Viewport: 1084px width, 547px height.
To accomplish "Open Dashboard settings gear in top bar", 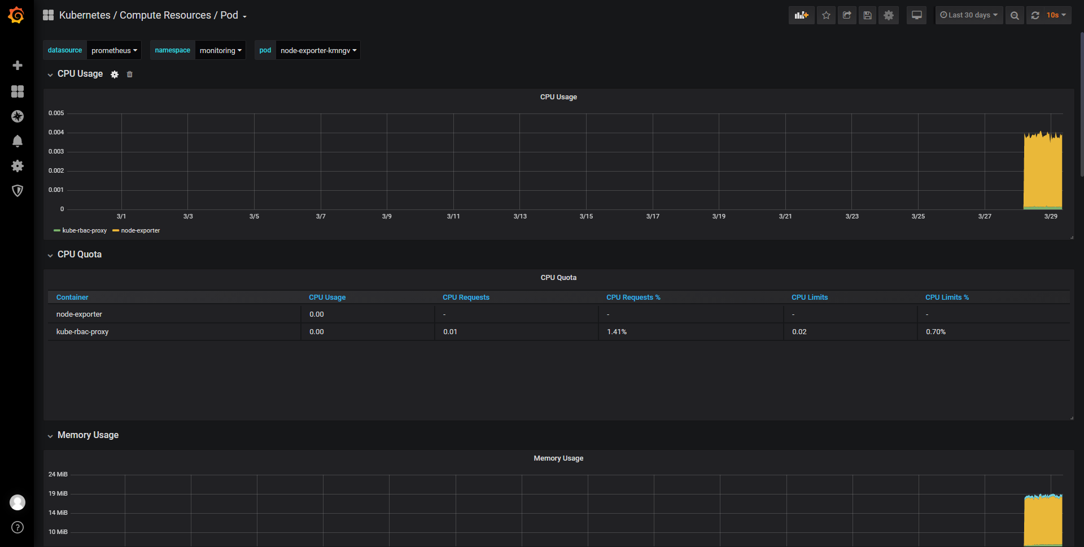I will (x=889, y=15).
